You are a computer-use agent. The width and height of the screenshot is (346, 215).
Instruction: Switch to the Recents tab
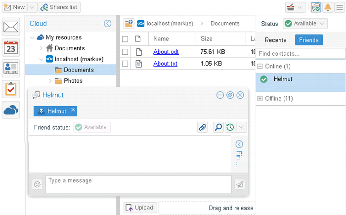pos(275,40)
